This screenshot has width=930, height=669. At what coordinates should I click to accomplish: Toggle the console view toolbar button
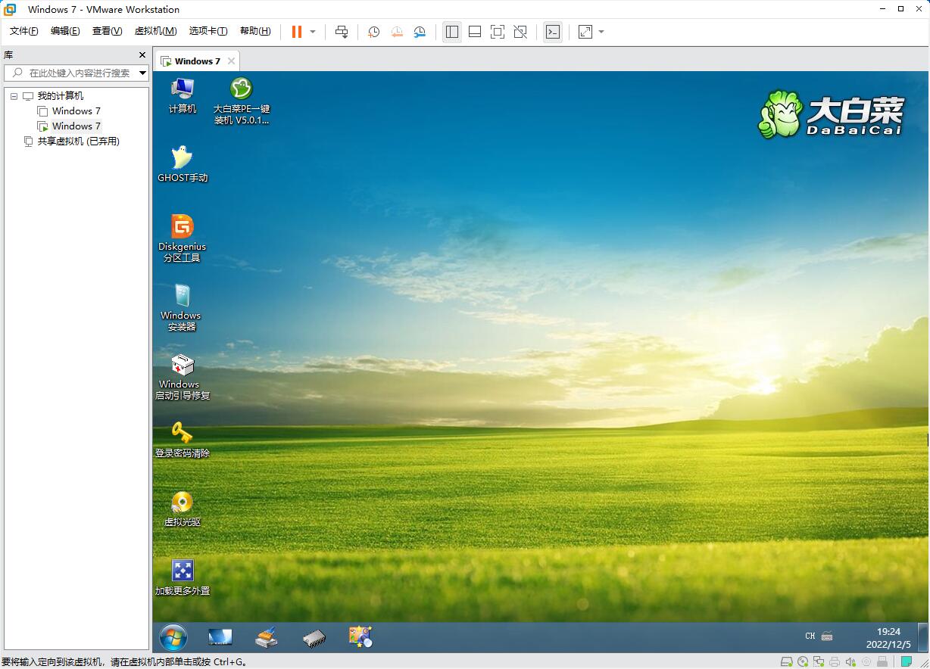coord(553,32)
